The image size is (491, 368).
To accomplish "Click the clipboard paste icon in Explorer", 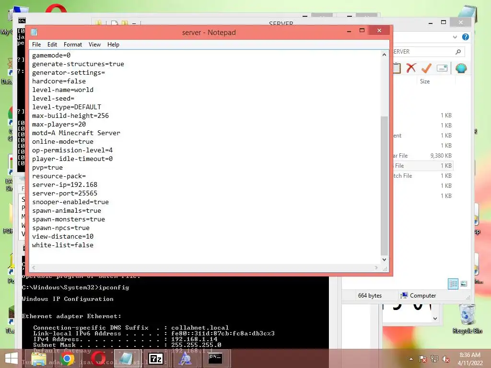I will click(x=397, y=68).
